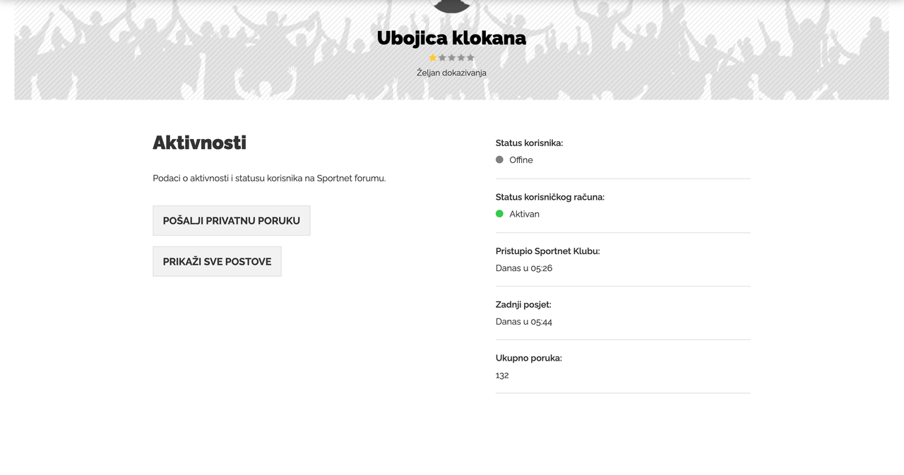Click the "Pristupio Sportnet Klubu:" label
Screen dimensions: 904x475
tap(547, 251)
